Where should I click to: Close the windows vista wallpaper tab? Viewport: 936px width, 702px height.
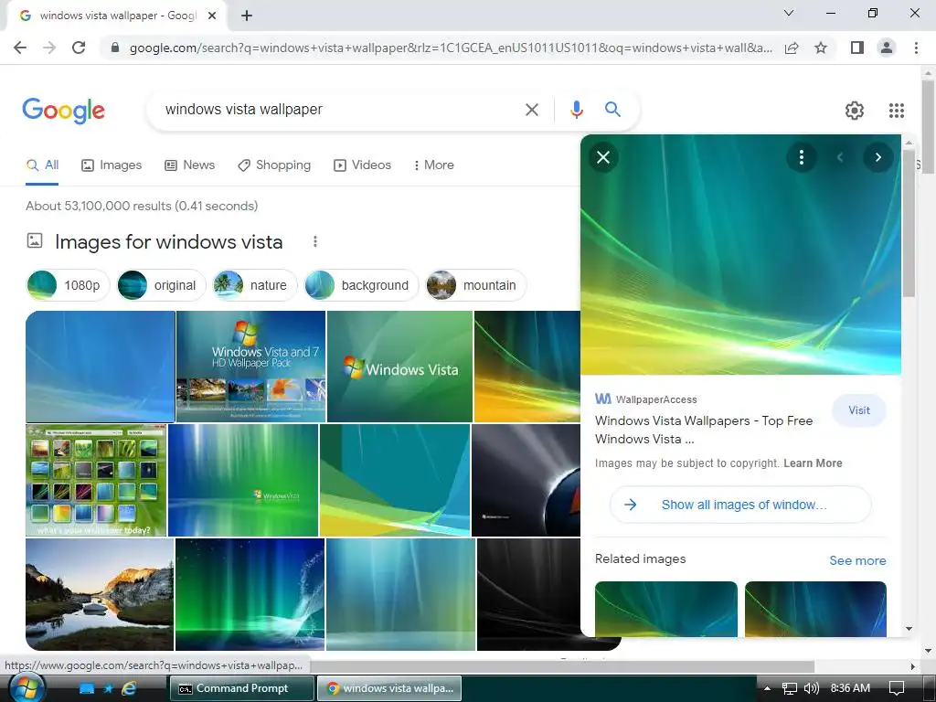212,16
